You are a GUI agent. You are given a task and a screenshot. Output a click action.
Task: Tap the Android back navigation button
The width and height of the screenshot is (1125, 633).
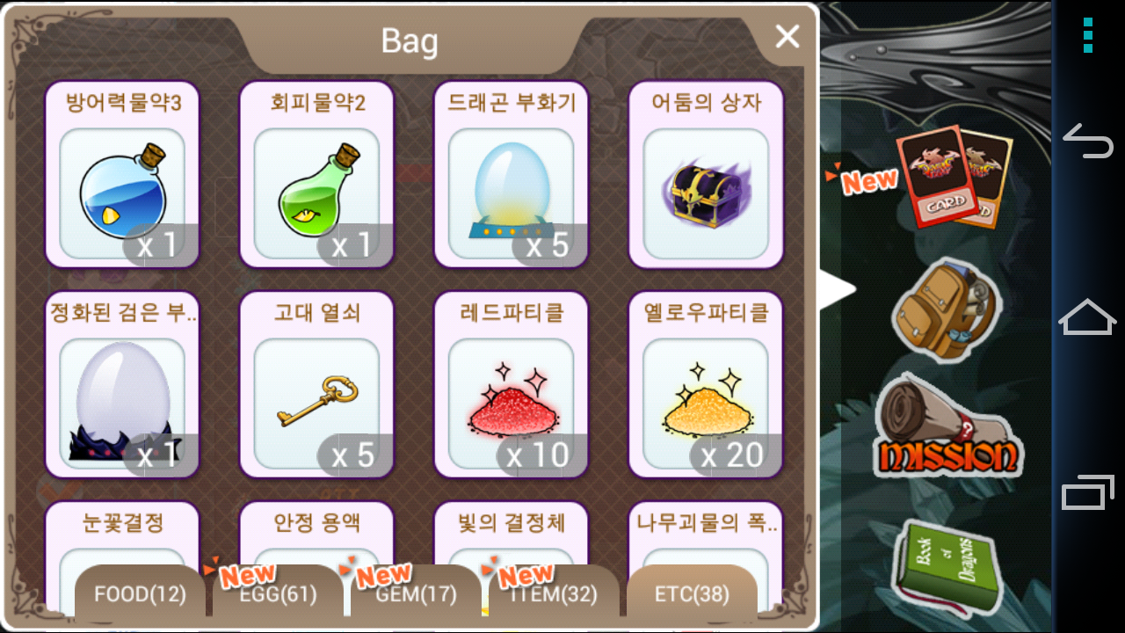click(1088, 140)
